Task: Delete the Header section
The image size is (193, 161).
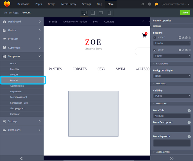Action: pyautogui.click(x=190, y=38)
